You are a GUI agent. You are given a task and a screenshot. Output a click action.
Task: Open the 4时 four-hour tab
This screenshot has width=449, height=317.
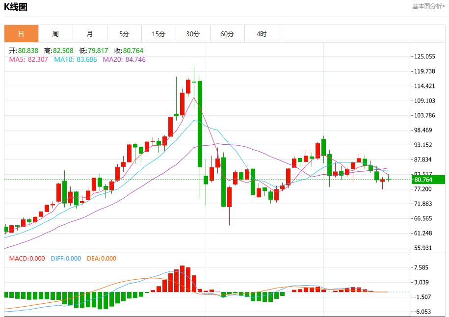coord(262,34)
